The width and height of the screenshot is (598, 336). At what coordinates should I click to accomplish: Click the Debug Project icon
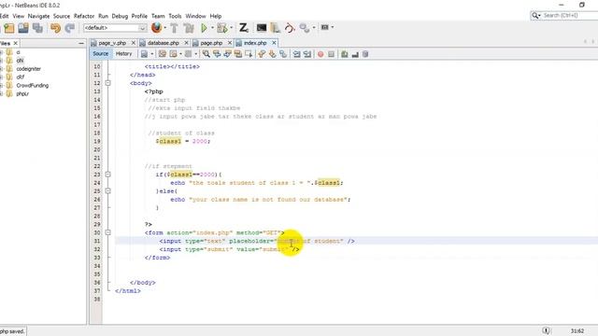(x=222, y=28)
